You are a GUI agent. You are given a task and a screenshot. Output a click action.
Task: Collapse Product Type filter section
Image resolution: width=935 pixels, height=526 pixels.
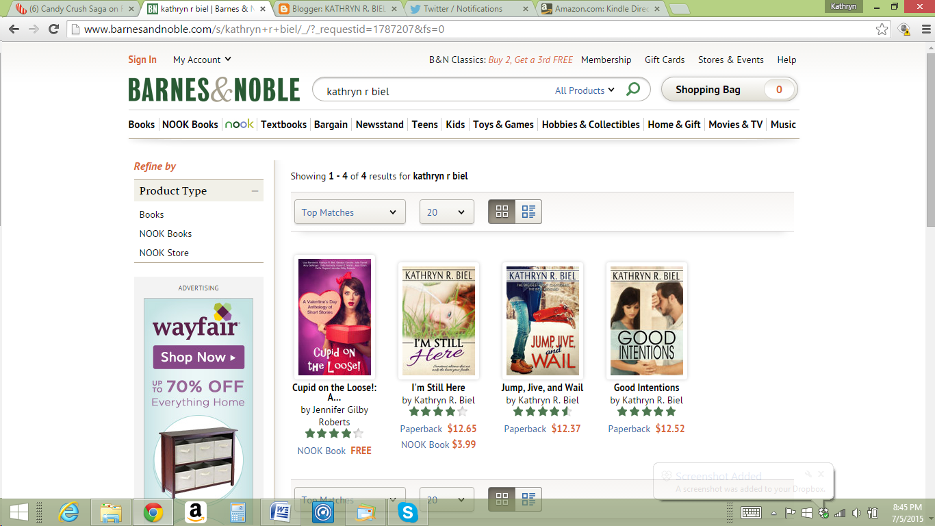tap(255, 191)
